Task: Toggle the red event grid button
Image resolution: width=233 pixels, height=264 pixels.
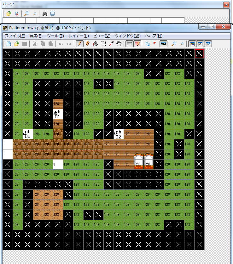Action: 137,44
